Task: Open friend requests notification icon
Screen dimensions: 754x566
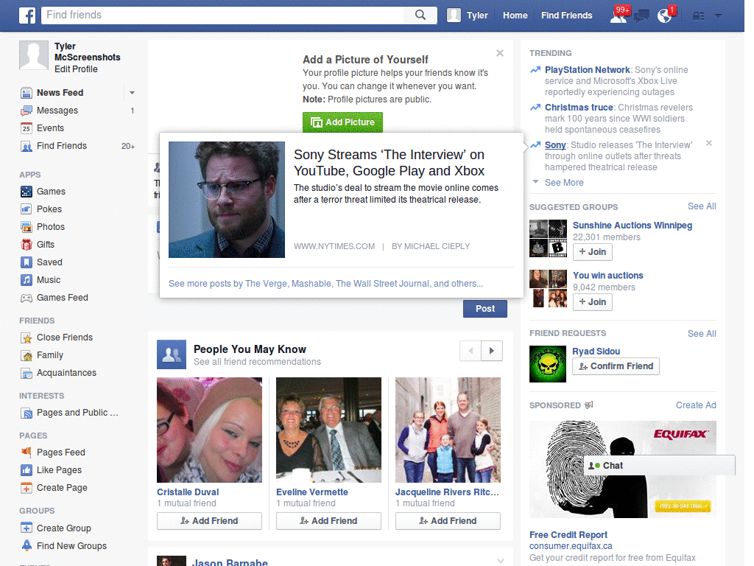Action: 619,15
